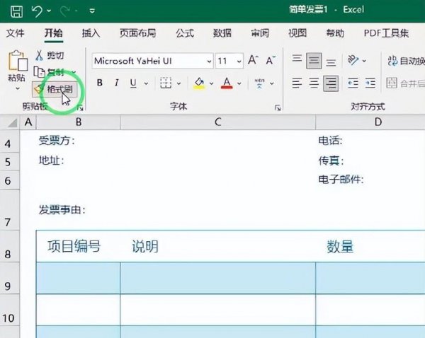425x338 pixels.
Task: Open the 视图 tab
Action: click(x=297, y=33)
